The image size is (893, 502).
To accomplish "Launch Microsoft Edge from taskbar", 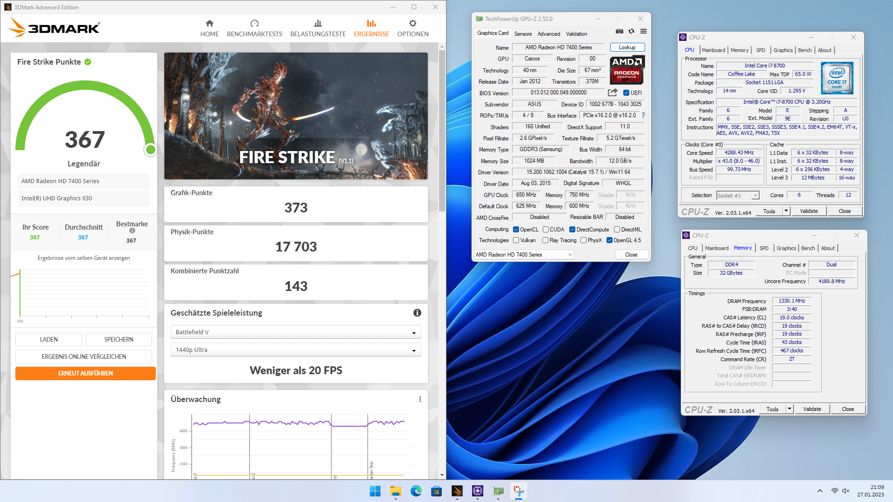I will click(416, 491).
